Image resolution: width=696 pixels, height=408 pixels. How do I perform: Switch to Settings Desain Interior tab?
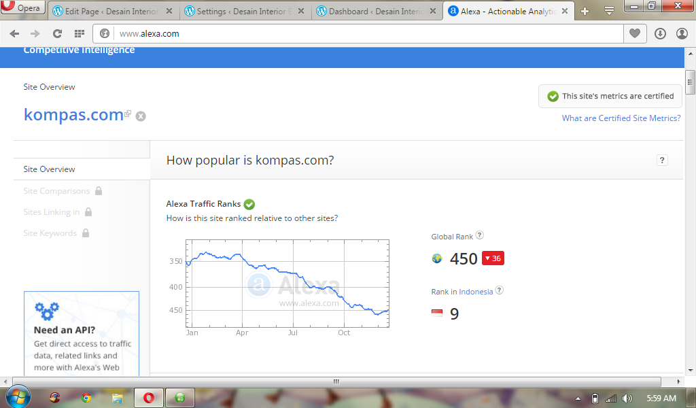coord(245,11)
